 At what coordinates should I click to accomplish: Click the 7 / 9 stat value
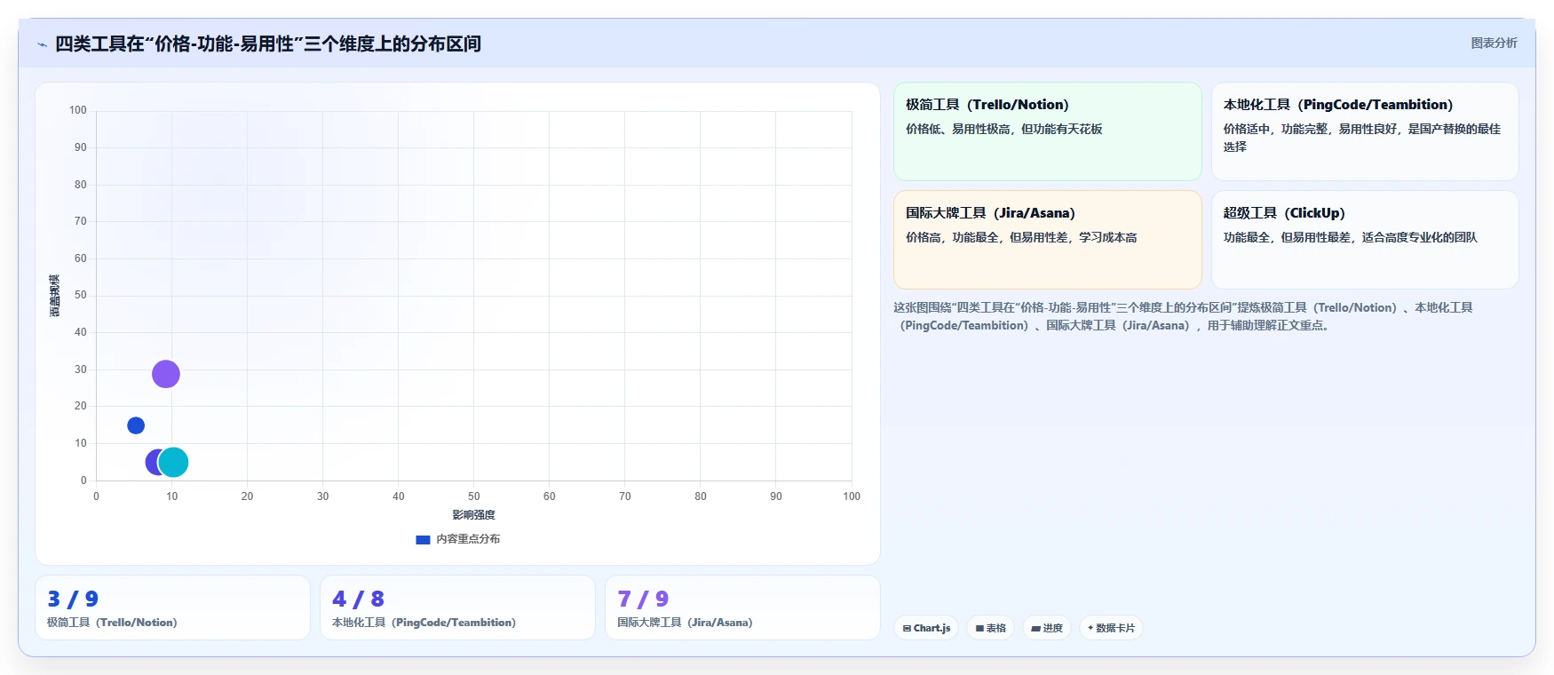click(643, 599)
